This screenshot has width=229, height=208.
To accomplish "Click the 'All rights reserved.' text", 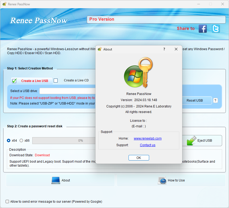I will 139,112.
